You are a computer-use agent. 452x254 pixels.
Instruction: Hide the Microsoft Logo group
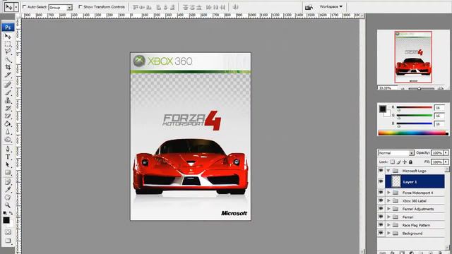click(x=381, y=171)
